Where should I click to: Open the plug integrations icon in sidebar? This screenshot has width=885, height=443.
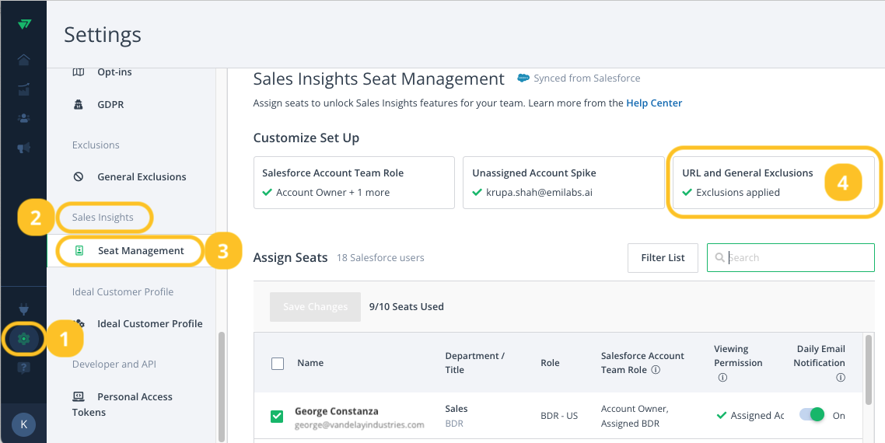[23, 309]
